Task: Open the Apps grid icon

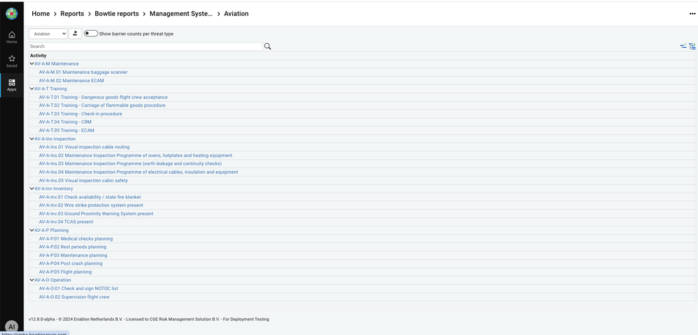Action: click(12, 85)
